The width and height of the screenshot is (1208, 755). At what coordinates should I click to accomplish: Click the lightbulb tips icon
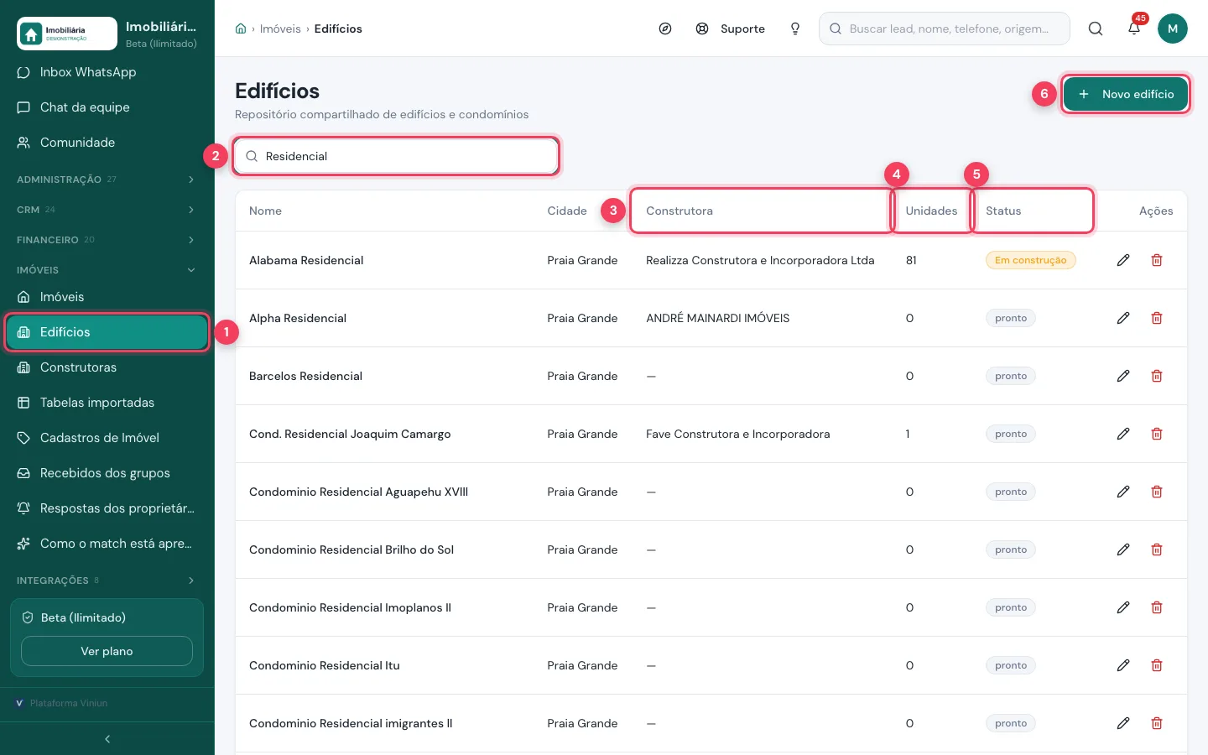pyautogui.click(x=795, y=29)
